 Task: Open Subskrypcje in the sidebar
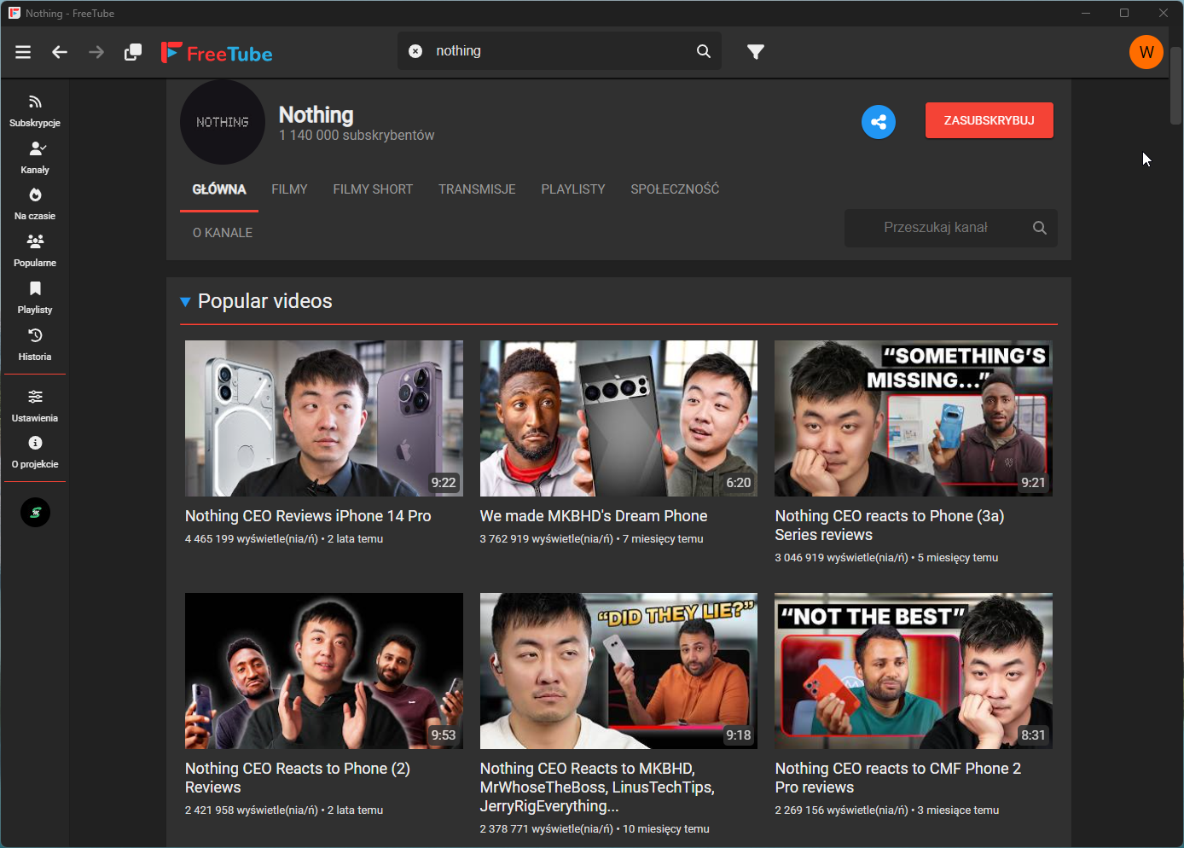click(x=35, y=111)
